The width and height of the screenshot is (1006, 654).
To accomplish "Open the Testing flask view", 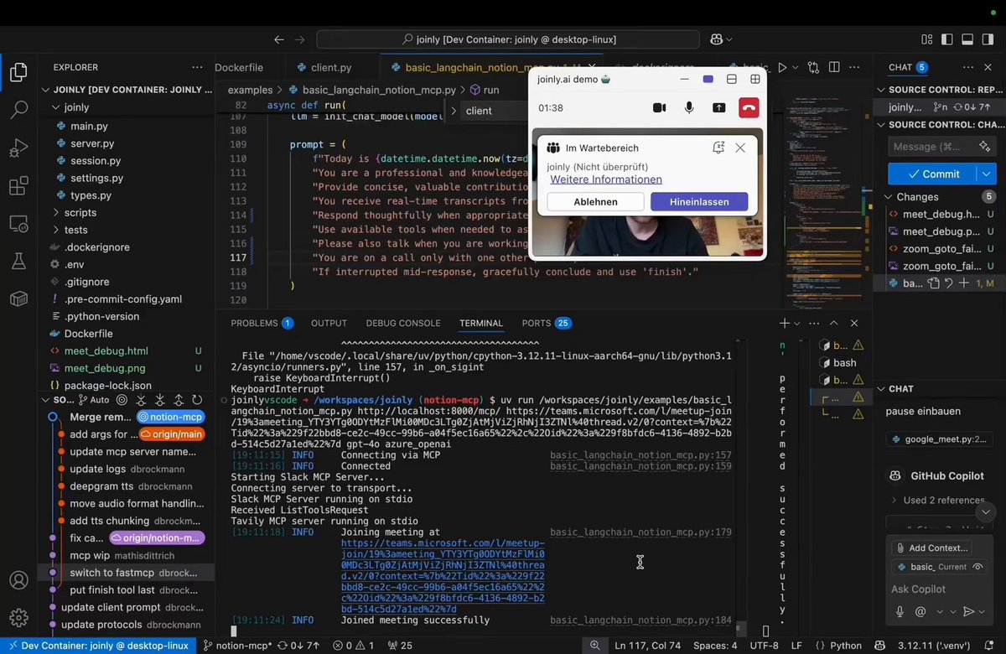I will pos(18,262).
